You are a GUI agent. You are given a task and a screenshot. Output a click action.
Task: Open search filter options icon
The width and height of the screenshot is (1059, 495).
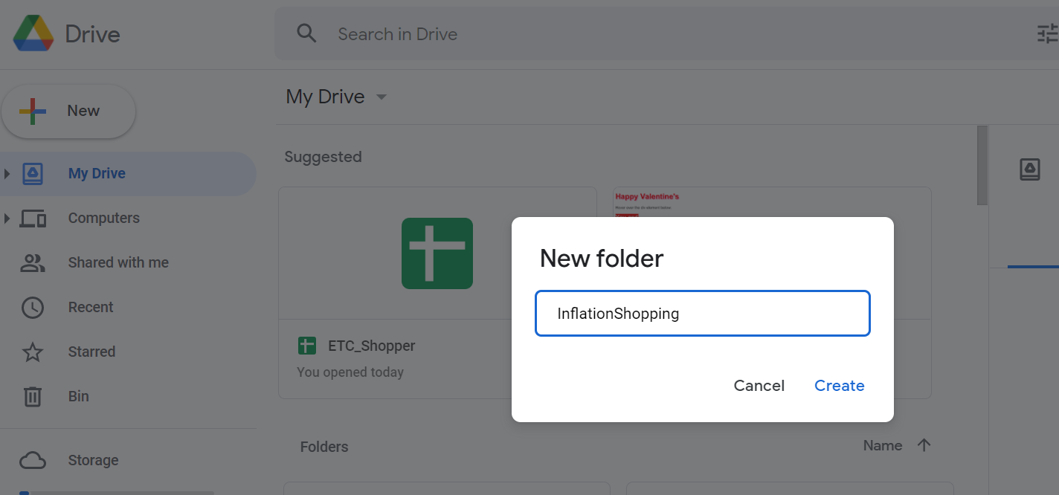[x=1048, y=33]
